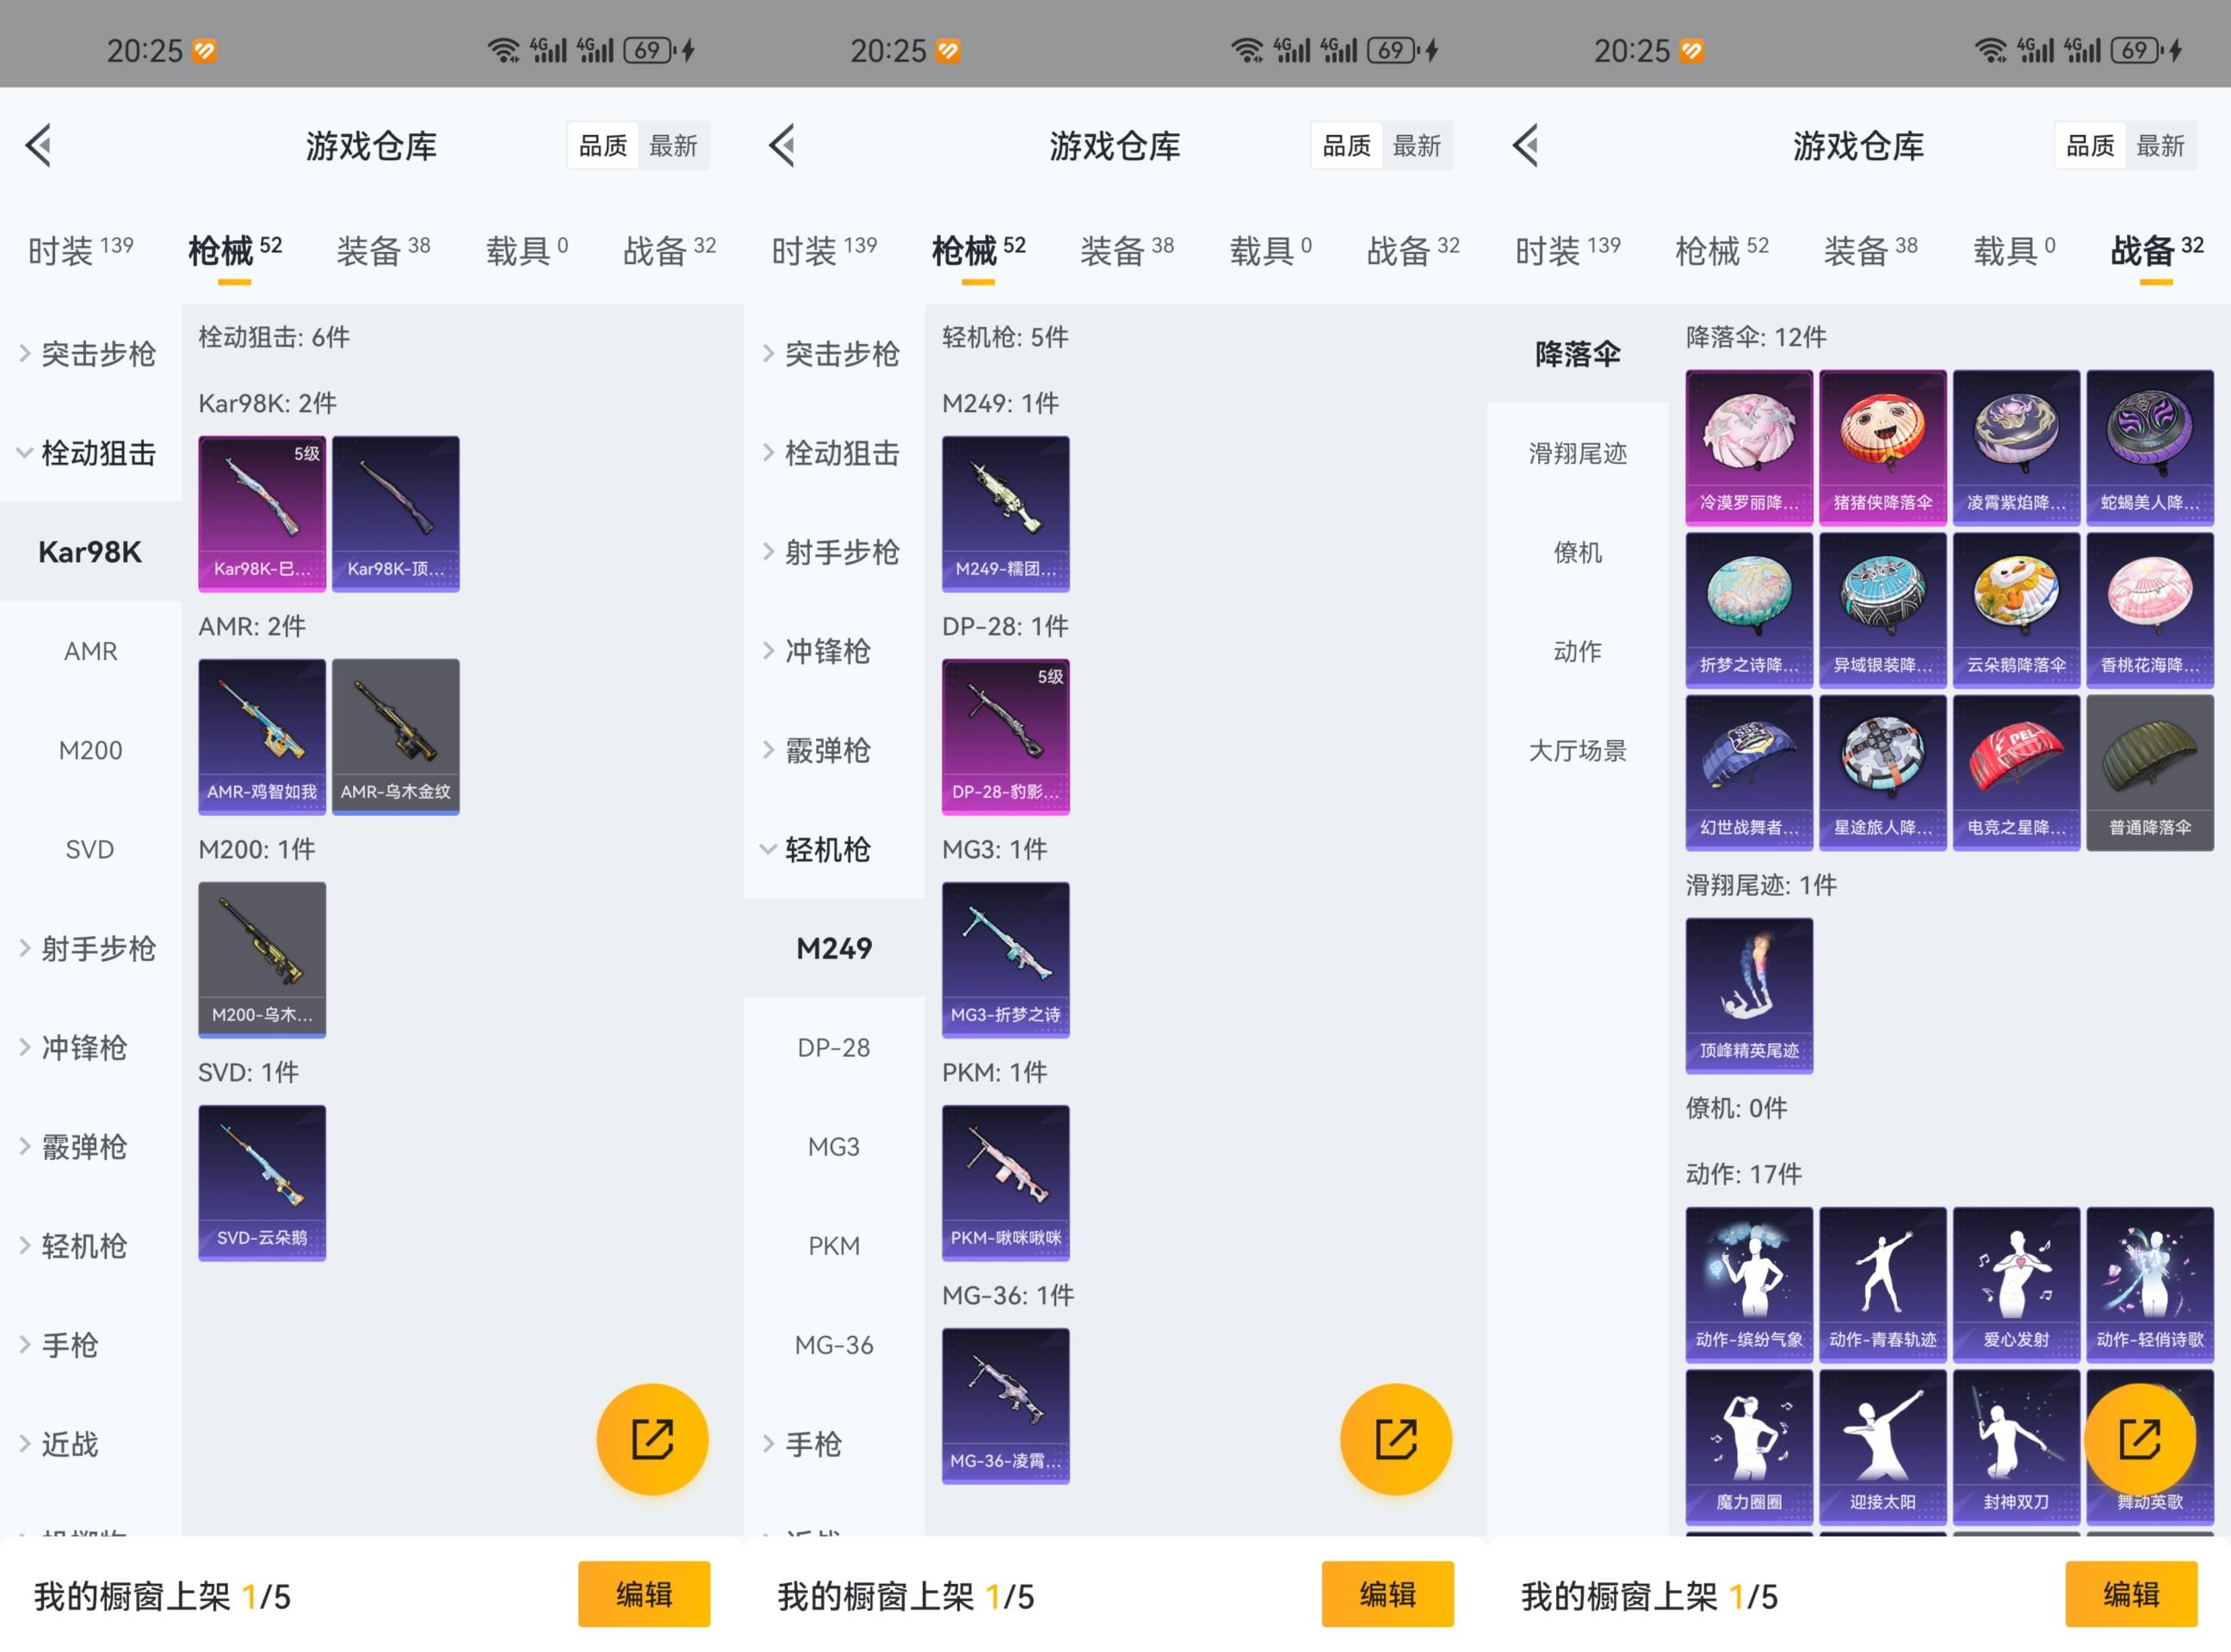Open the SVD-云朵鹅 skin item
Viewport: 2231px width, 1652px height.
coord(263,1182)
